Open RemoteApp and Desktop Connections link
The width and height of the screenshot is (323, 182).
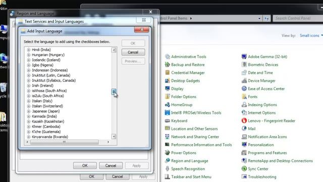(281, 161)
